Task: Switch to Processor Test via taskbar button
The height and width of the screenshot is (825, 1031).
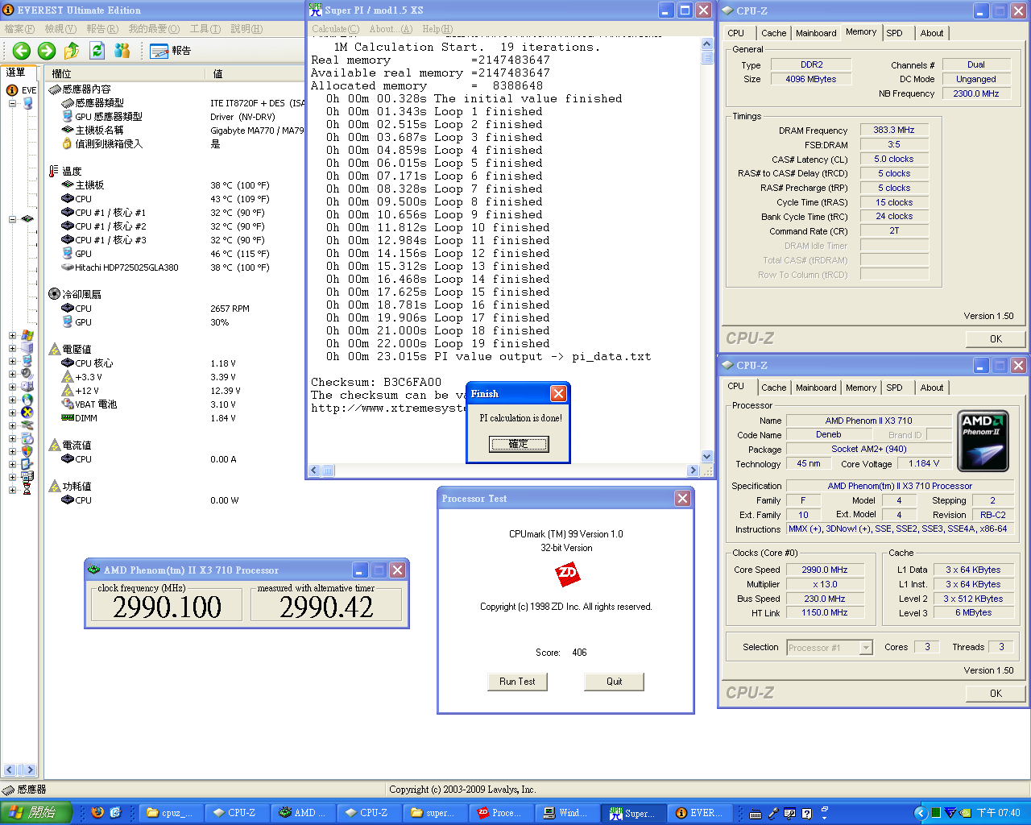Action: click(501, 813)
